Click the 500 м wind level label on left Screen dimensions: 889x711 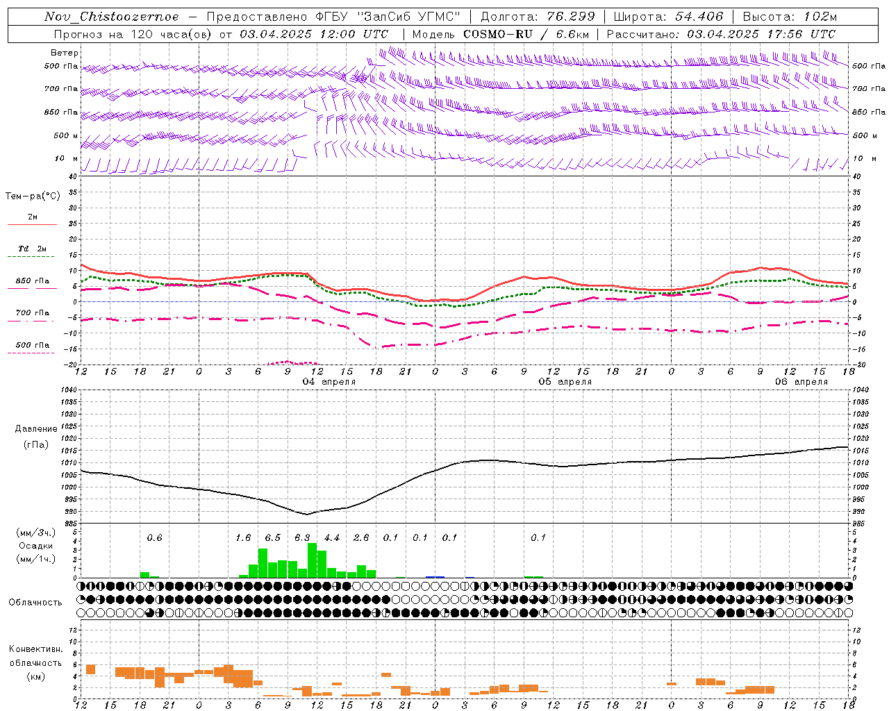pyautogui.click(x=66, y=136)
